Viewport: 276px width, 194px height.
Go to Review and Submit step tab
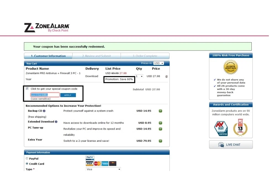96,56
